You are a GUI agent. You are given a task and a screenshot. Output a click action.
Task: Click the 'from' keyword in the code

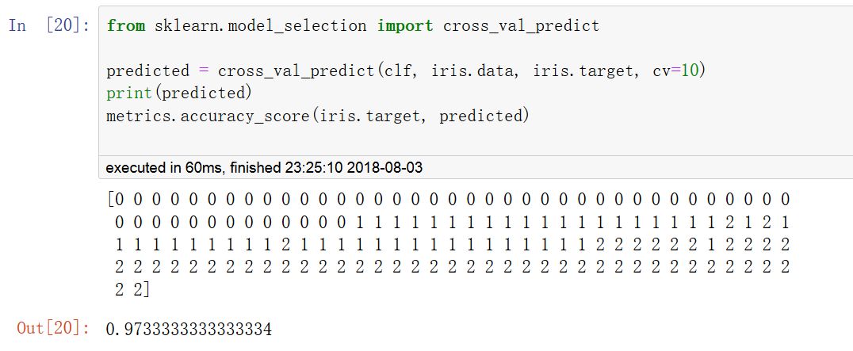coord(126,25)
